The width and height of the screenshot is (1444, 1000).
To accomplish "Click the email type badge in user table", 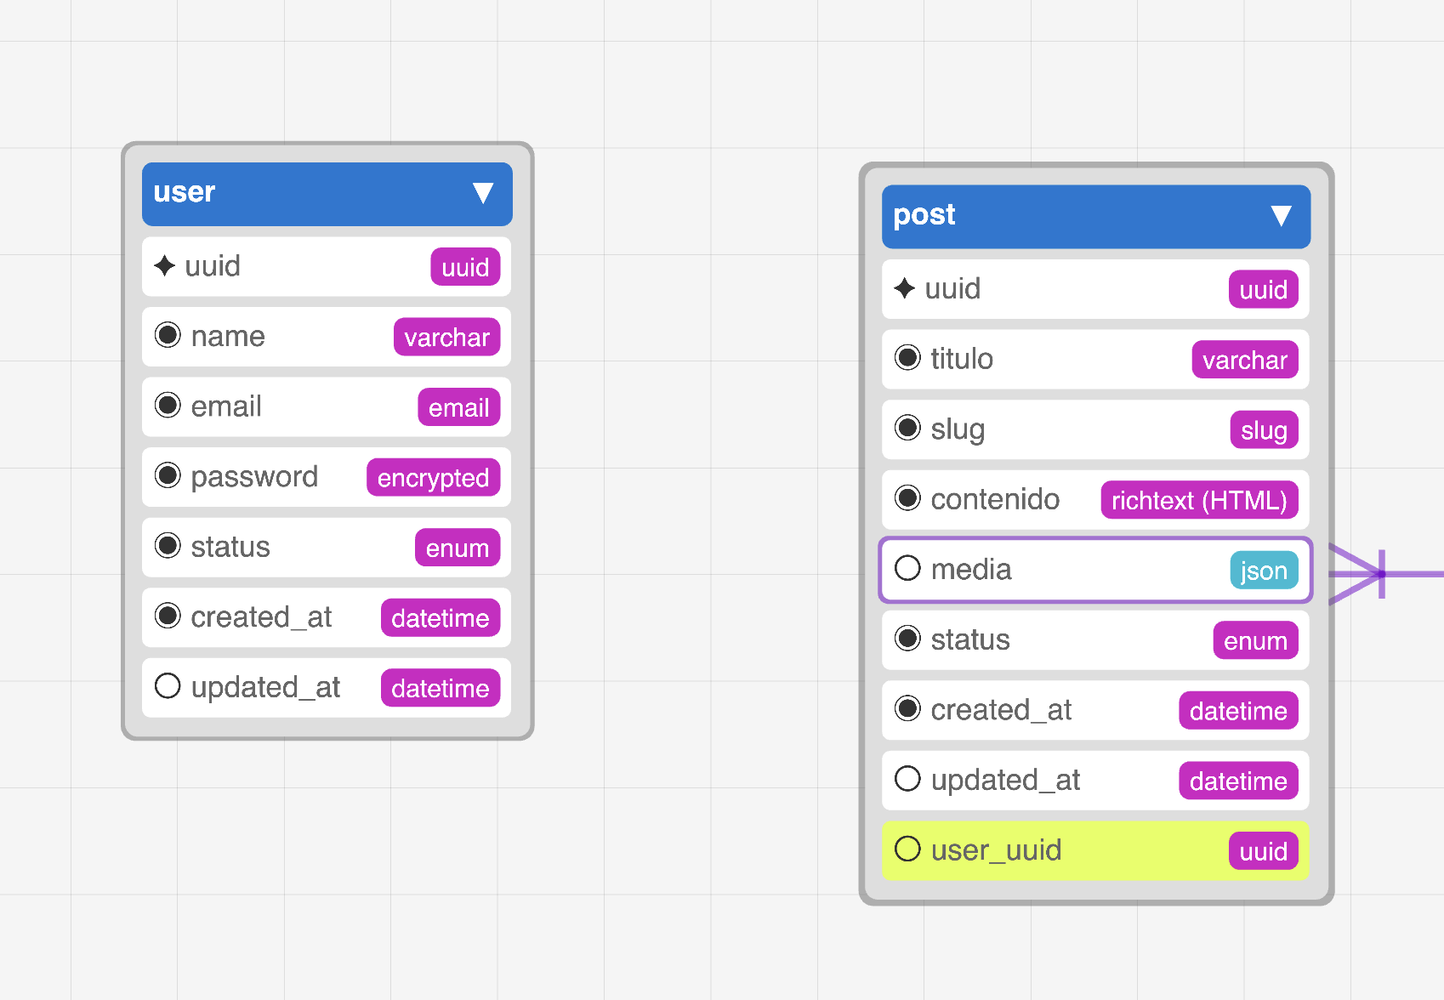I will click(x=458, y=407).
